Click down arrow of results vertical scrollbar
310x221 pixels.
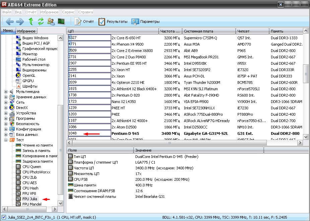point(306,137)
